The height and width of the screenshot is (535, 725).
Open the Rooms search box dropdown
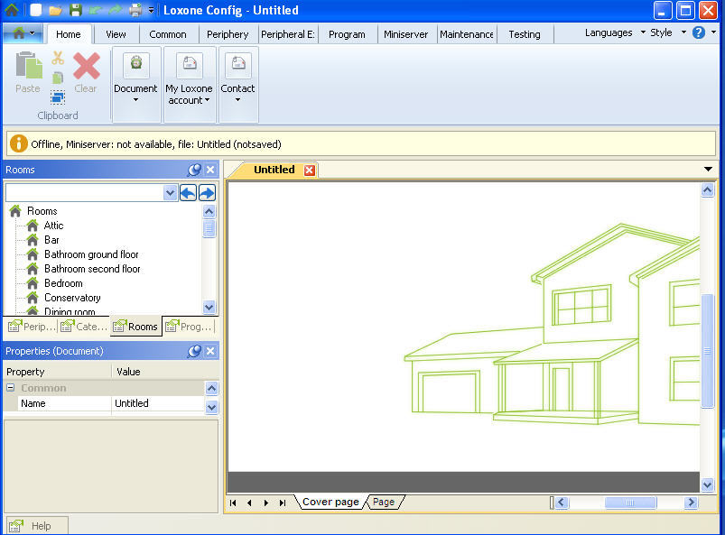[x=171, y=192]
